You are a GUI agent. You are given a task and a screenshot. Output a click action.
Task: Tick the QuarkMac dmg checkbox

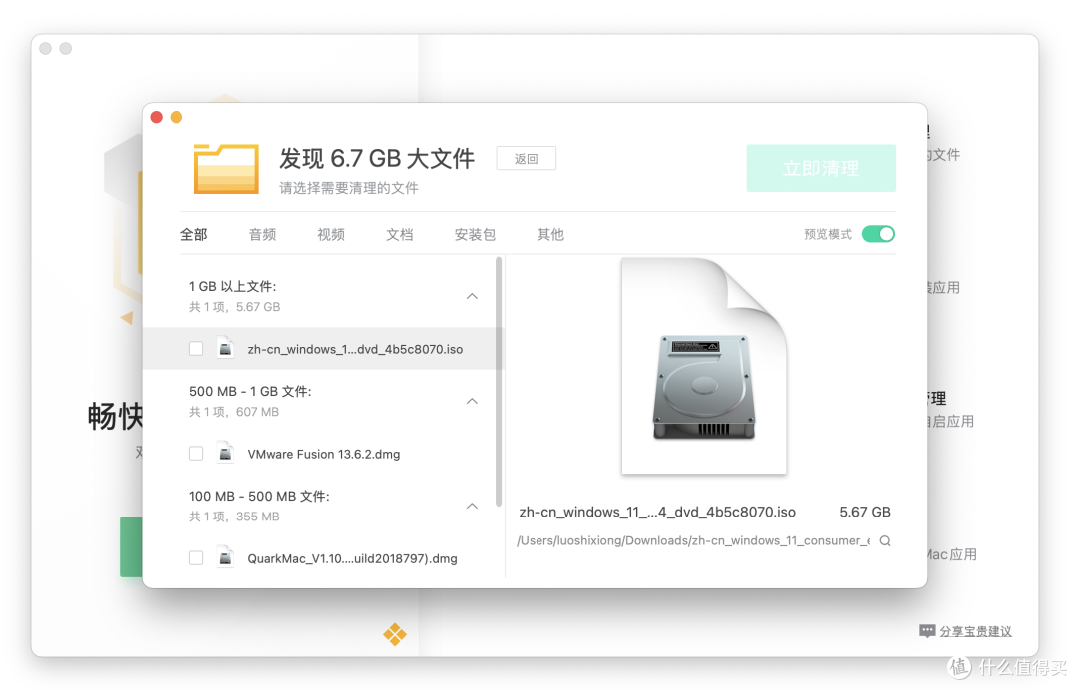(x=196, y=558)
